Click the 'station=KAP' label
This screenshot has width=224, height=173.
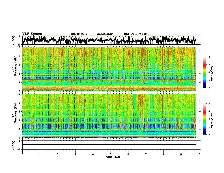coord(105,34)
